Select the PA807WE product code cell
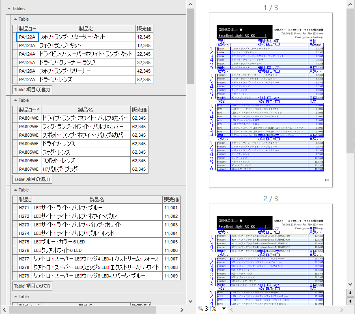The image size is (355, 314). tap(29, 169)
